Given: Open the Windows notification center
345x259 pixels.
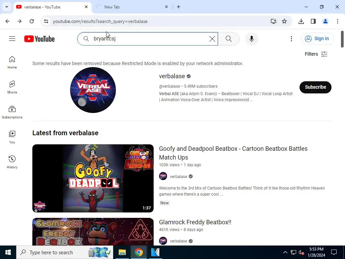Looking at the screenshot, I should (x=334, y=252).
